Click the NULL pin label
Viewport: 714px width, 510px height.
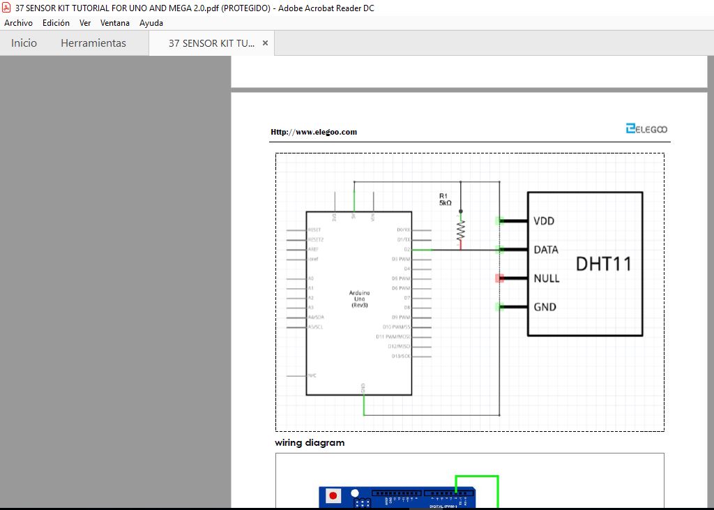pyautogui.click(x=547, y=278)
